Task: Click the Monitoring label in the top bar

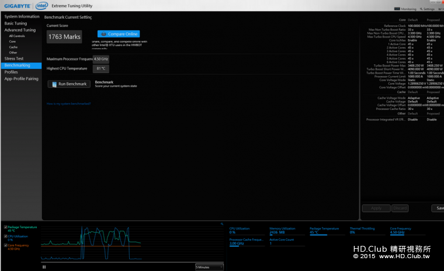Action: (408, 9)
